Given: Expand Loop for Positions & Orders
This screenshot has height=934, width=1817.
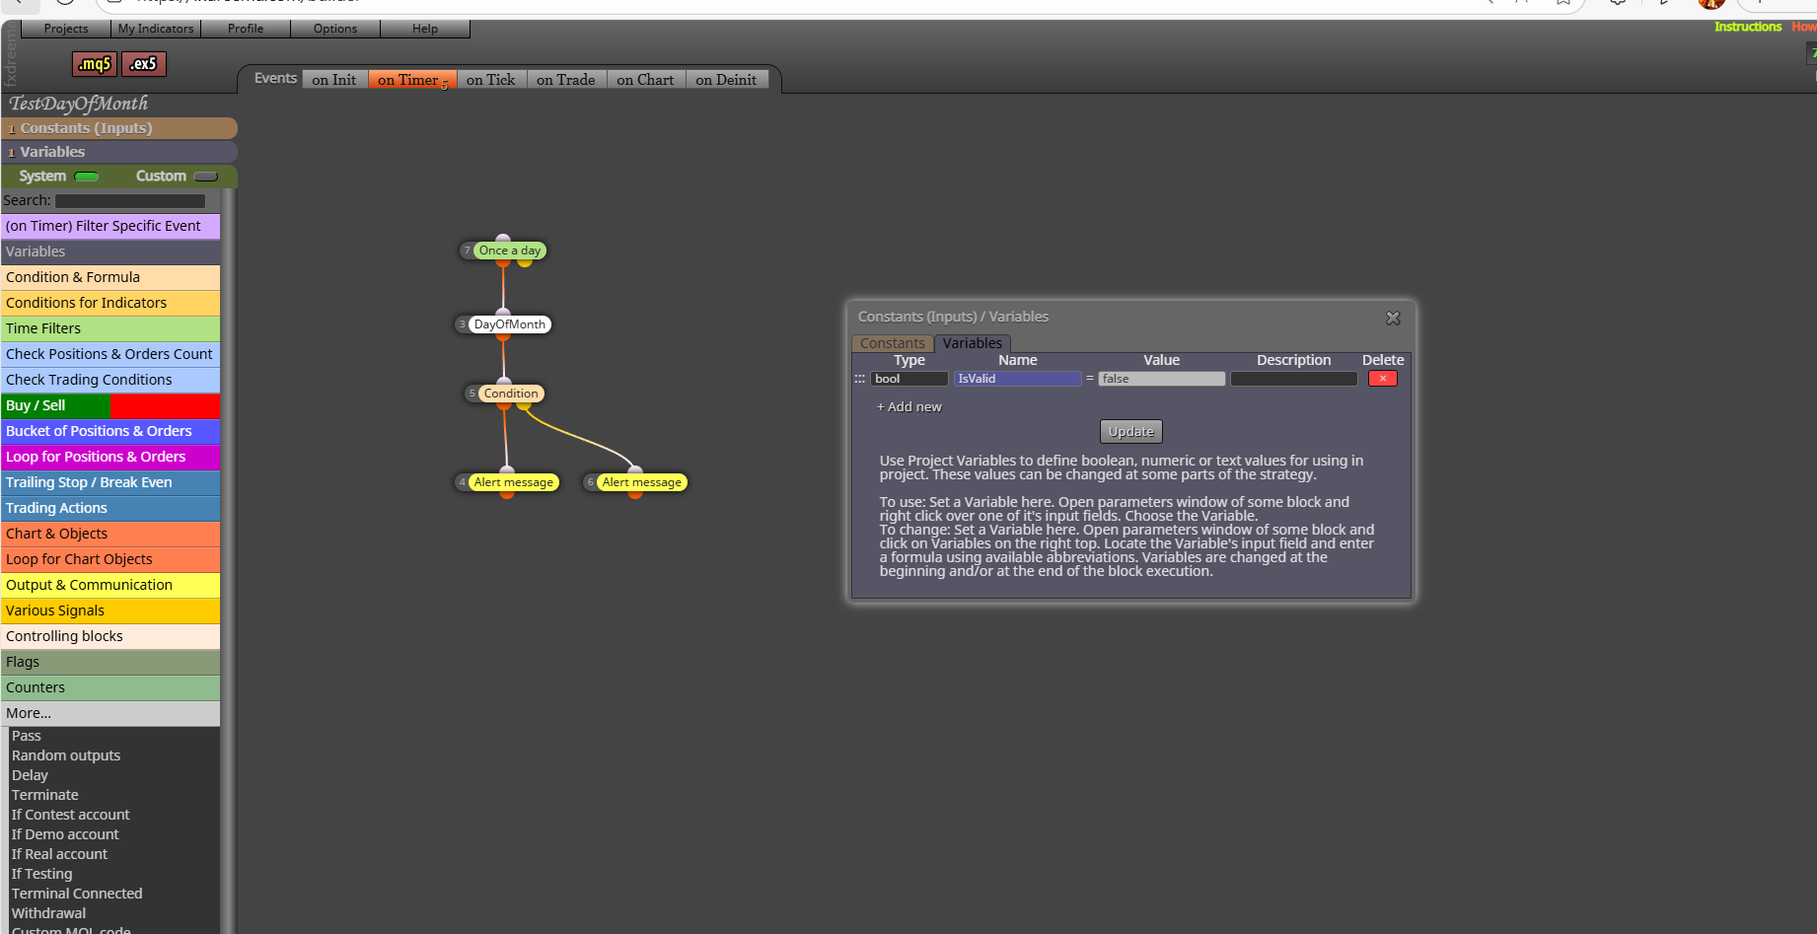Looking at the screenshot, I should click(x=110, y=457).
